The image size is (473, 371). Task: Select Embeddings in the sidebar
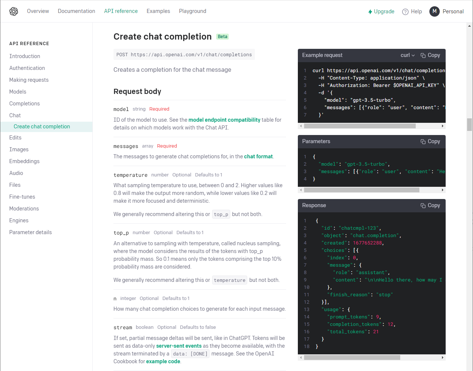coord(24,161)
